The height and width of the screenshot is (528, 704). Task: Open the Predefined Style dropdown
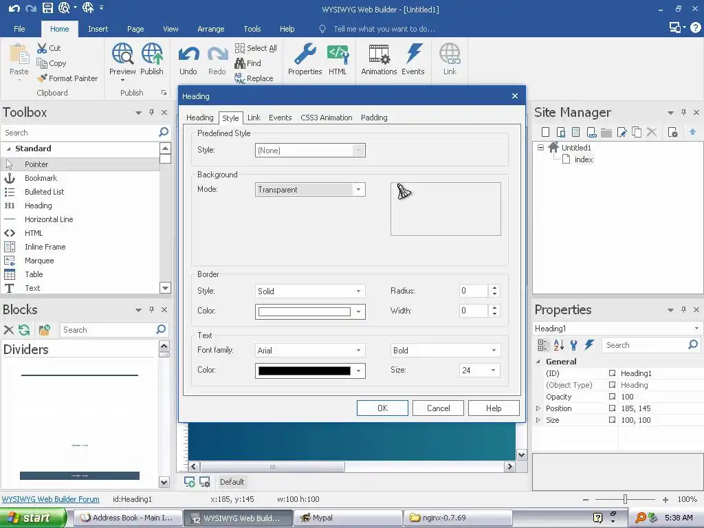(310, 150)
